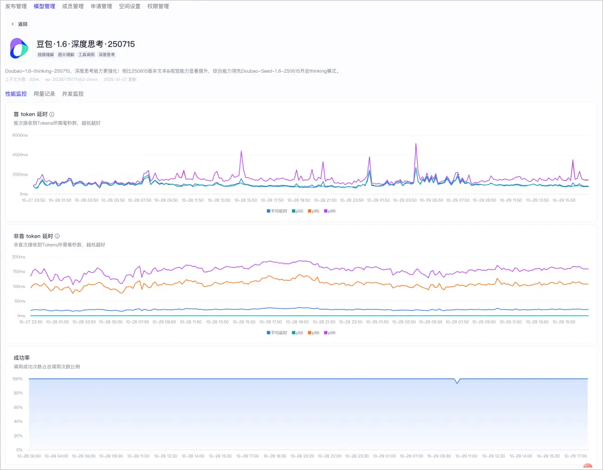
Task: Open info icon beside 非首 token 延时
Action: pyautogui.click(x=57, y=236)
